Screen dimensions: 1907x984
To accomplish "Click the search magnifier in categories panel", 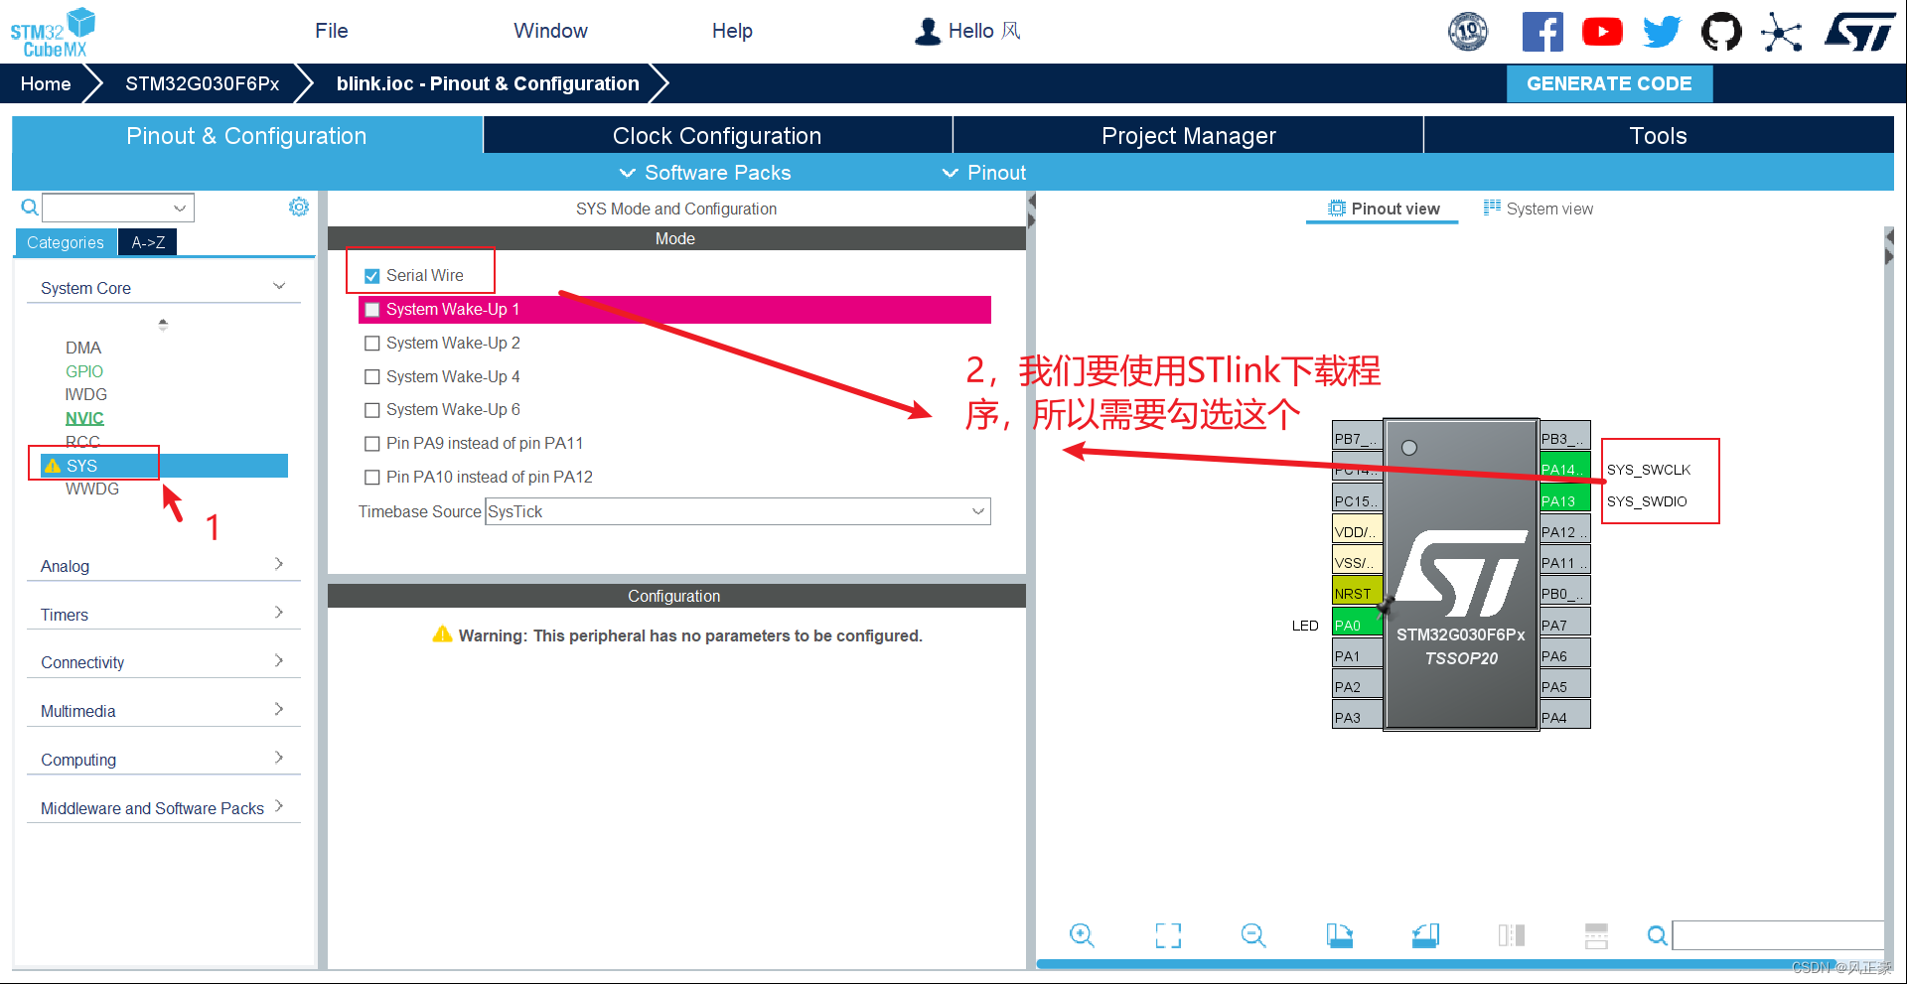I will [x=30, y=208].
